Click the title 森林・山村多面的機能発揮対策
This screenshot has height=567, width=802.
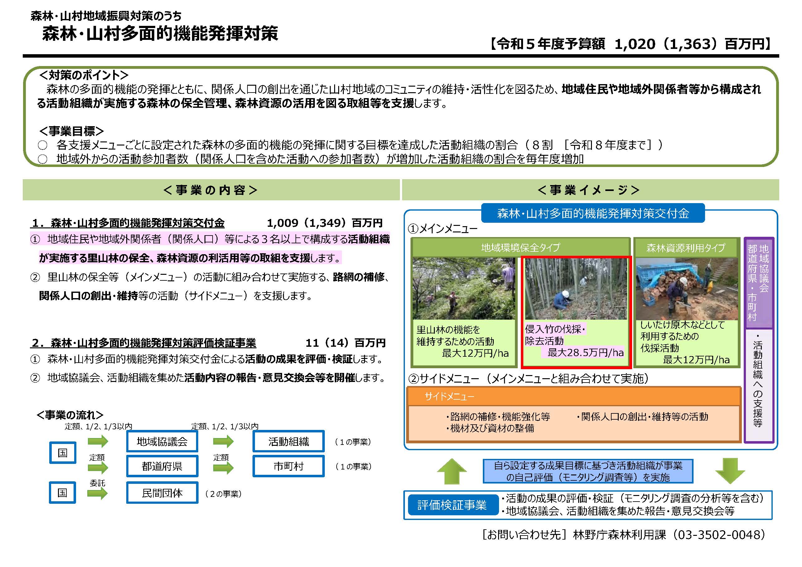[x=160, y=34]
